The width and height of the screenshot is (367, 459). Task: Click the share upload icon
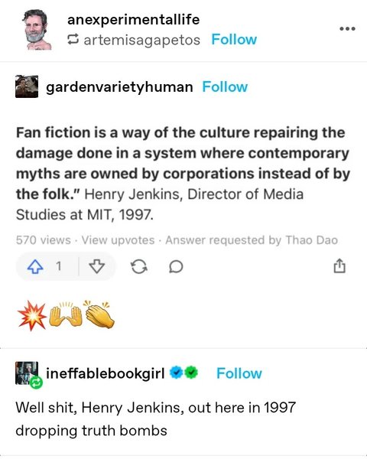point(339,265)
